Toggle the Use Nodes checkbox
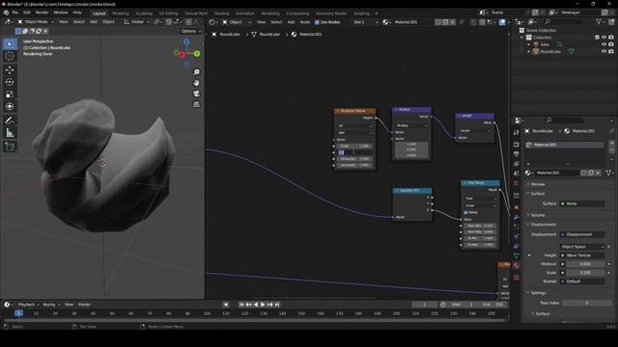Screen dimensions: 618x347 pos(317,22)
